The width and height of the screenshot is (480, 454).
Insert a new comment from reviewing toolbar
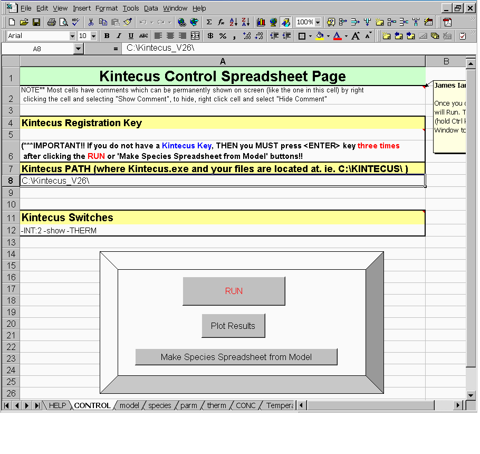coord(386,36)
